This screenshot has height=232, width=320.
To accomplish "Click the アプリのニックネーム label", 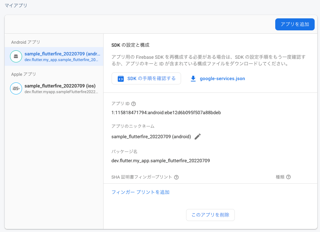I will 133,126.
